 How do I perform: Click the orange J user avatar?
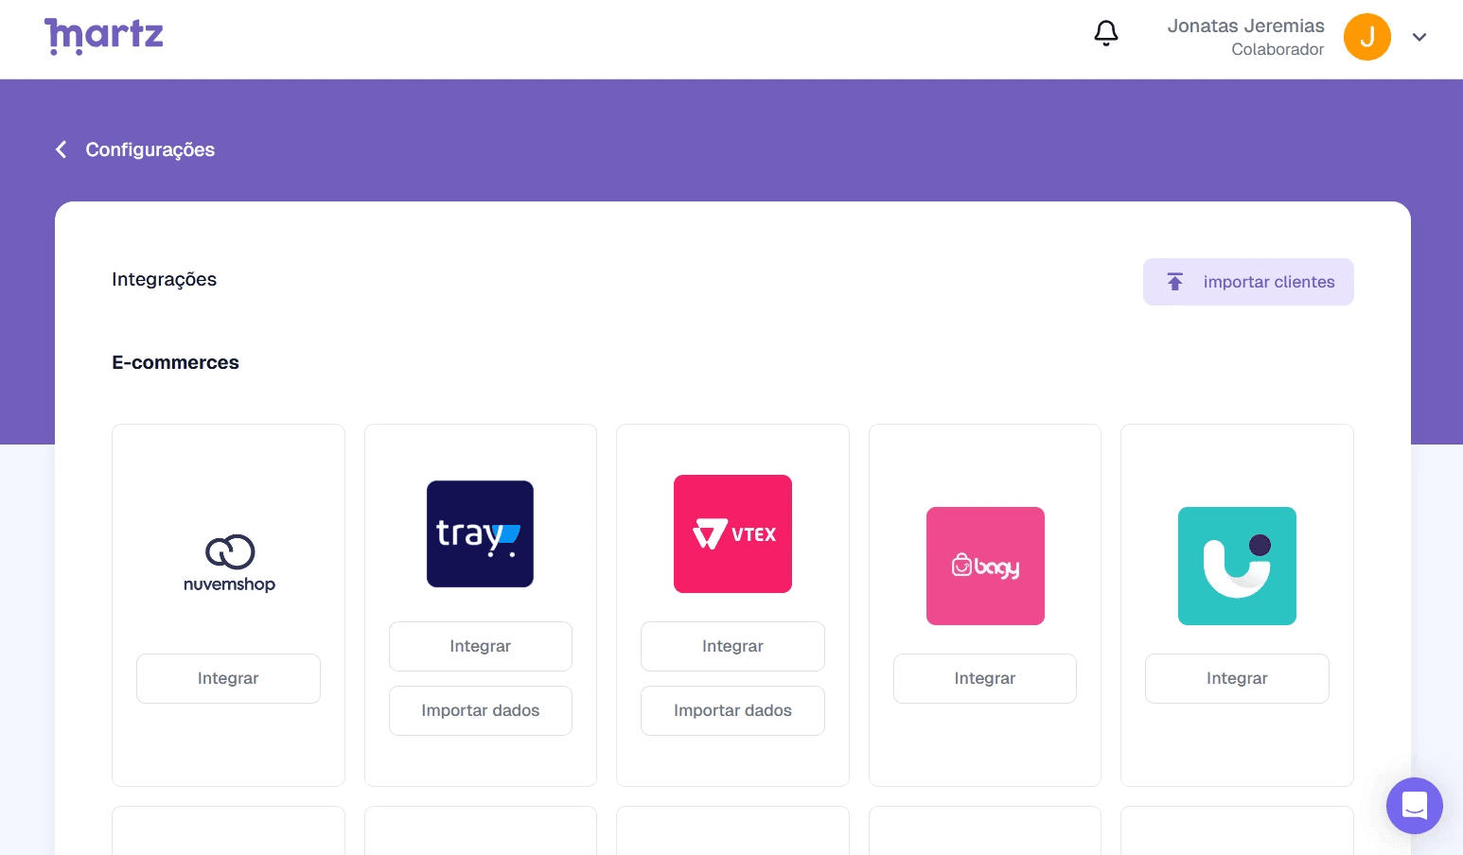coord(1367,37)
